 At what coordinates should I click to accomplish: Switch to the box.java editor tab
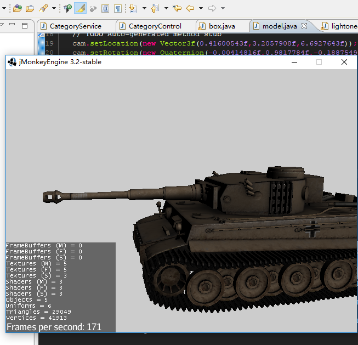click(221, 26)
